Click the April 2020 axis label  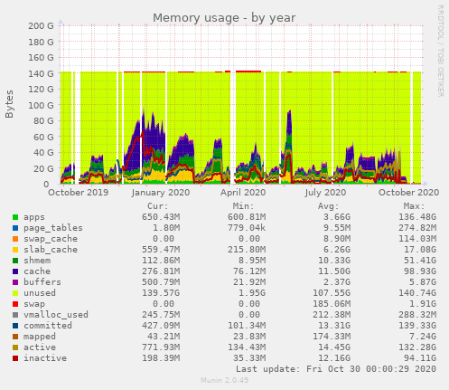[x=243, y=193]
